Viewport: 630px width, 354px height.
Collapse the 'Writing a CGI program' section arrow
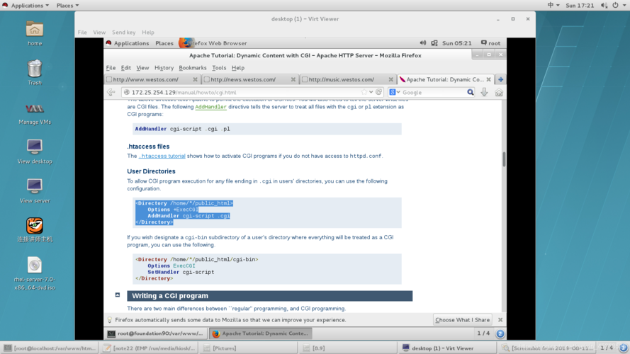pos(118,295)
